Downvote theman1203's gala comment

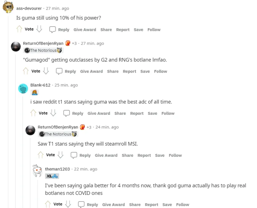[68, 204]
